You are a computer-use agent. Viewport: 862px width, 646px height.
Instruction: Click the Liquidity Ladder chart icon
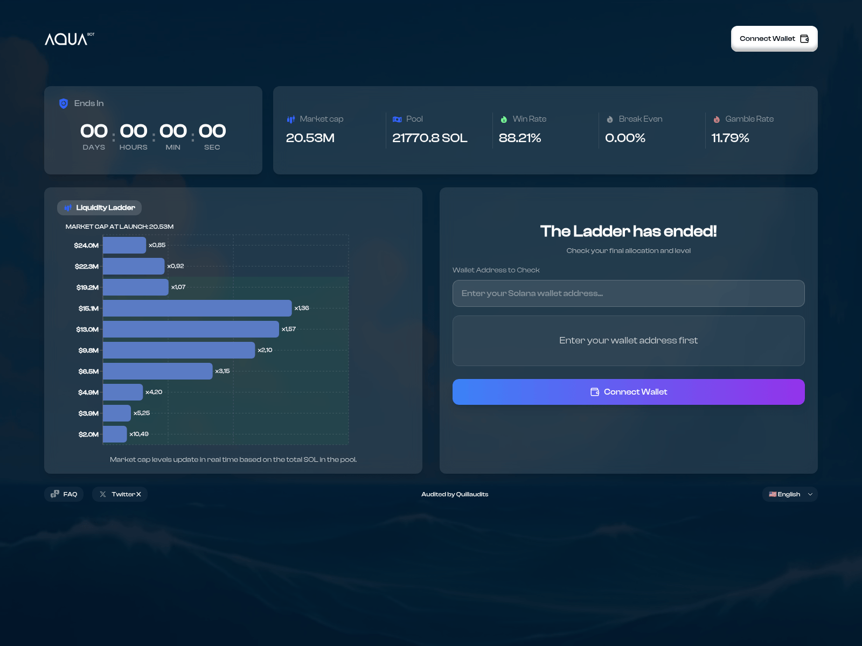[68, 208]
